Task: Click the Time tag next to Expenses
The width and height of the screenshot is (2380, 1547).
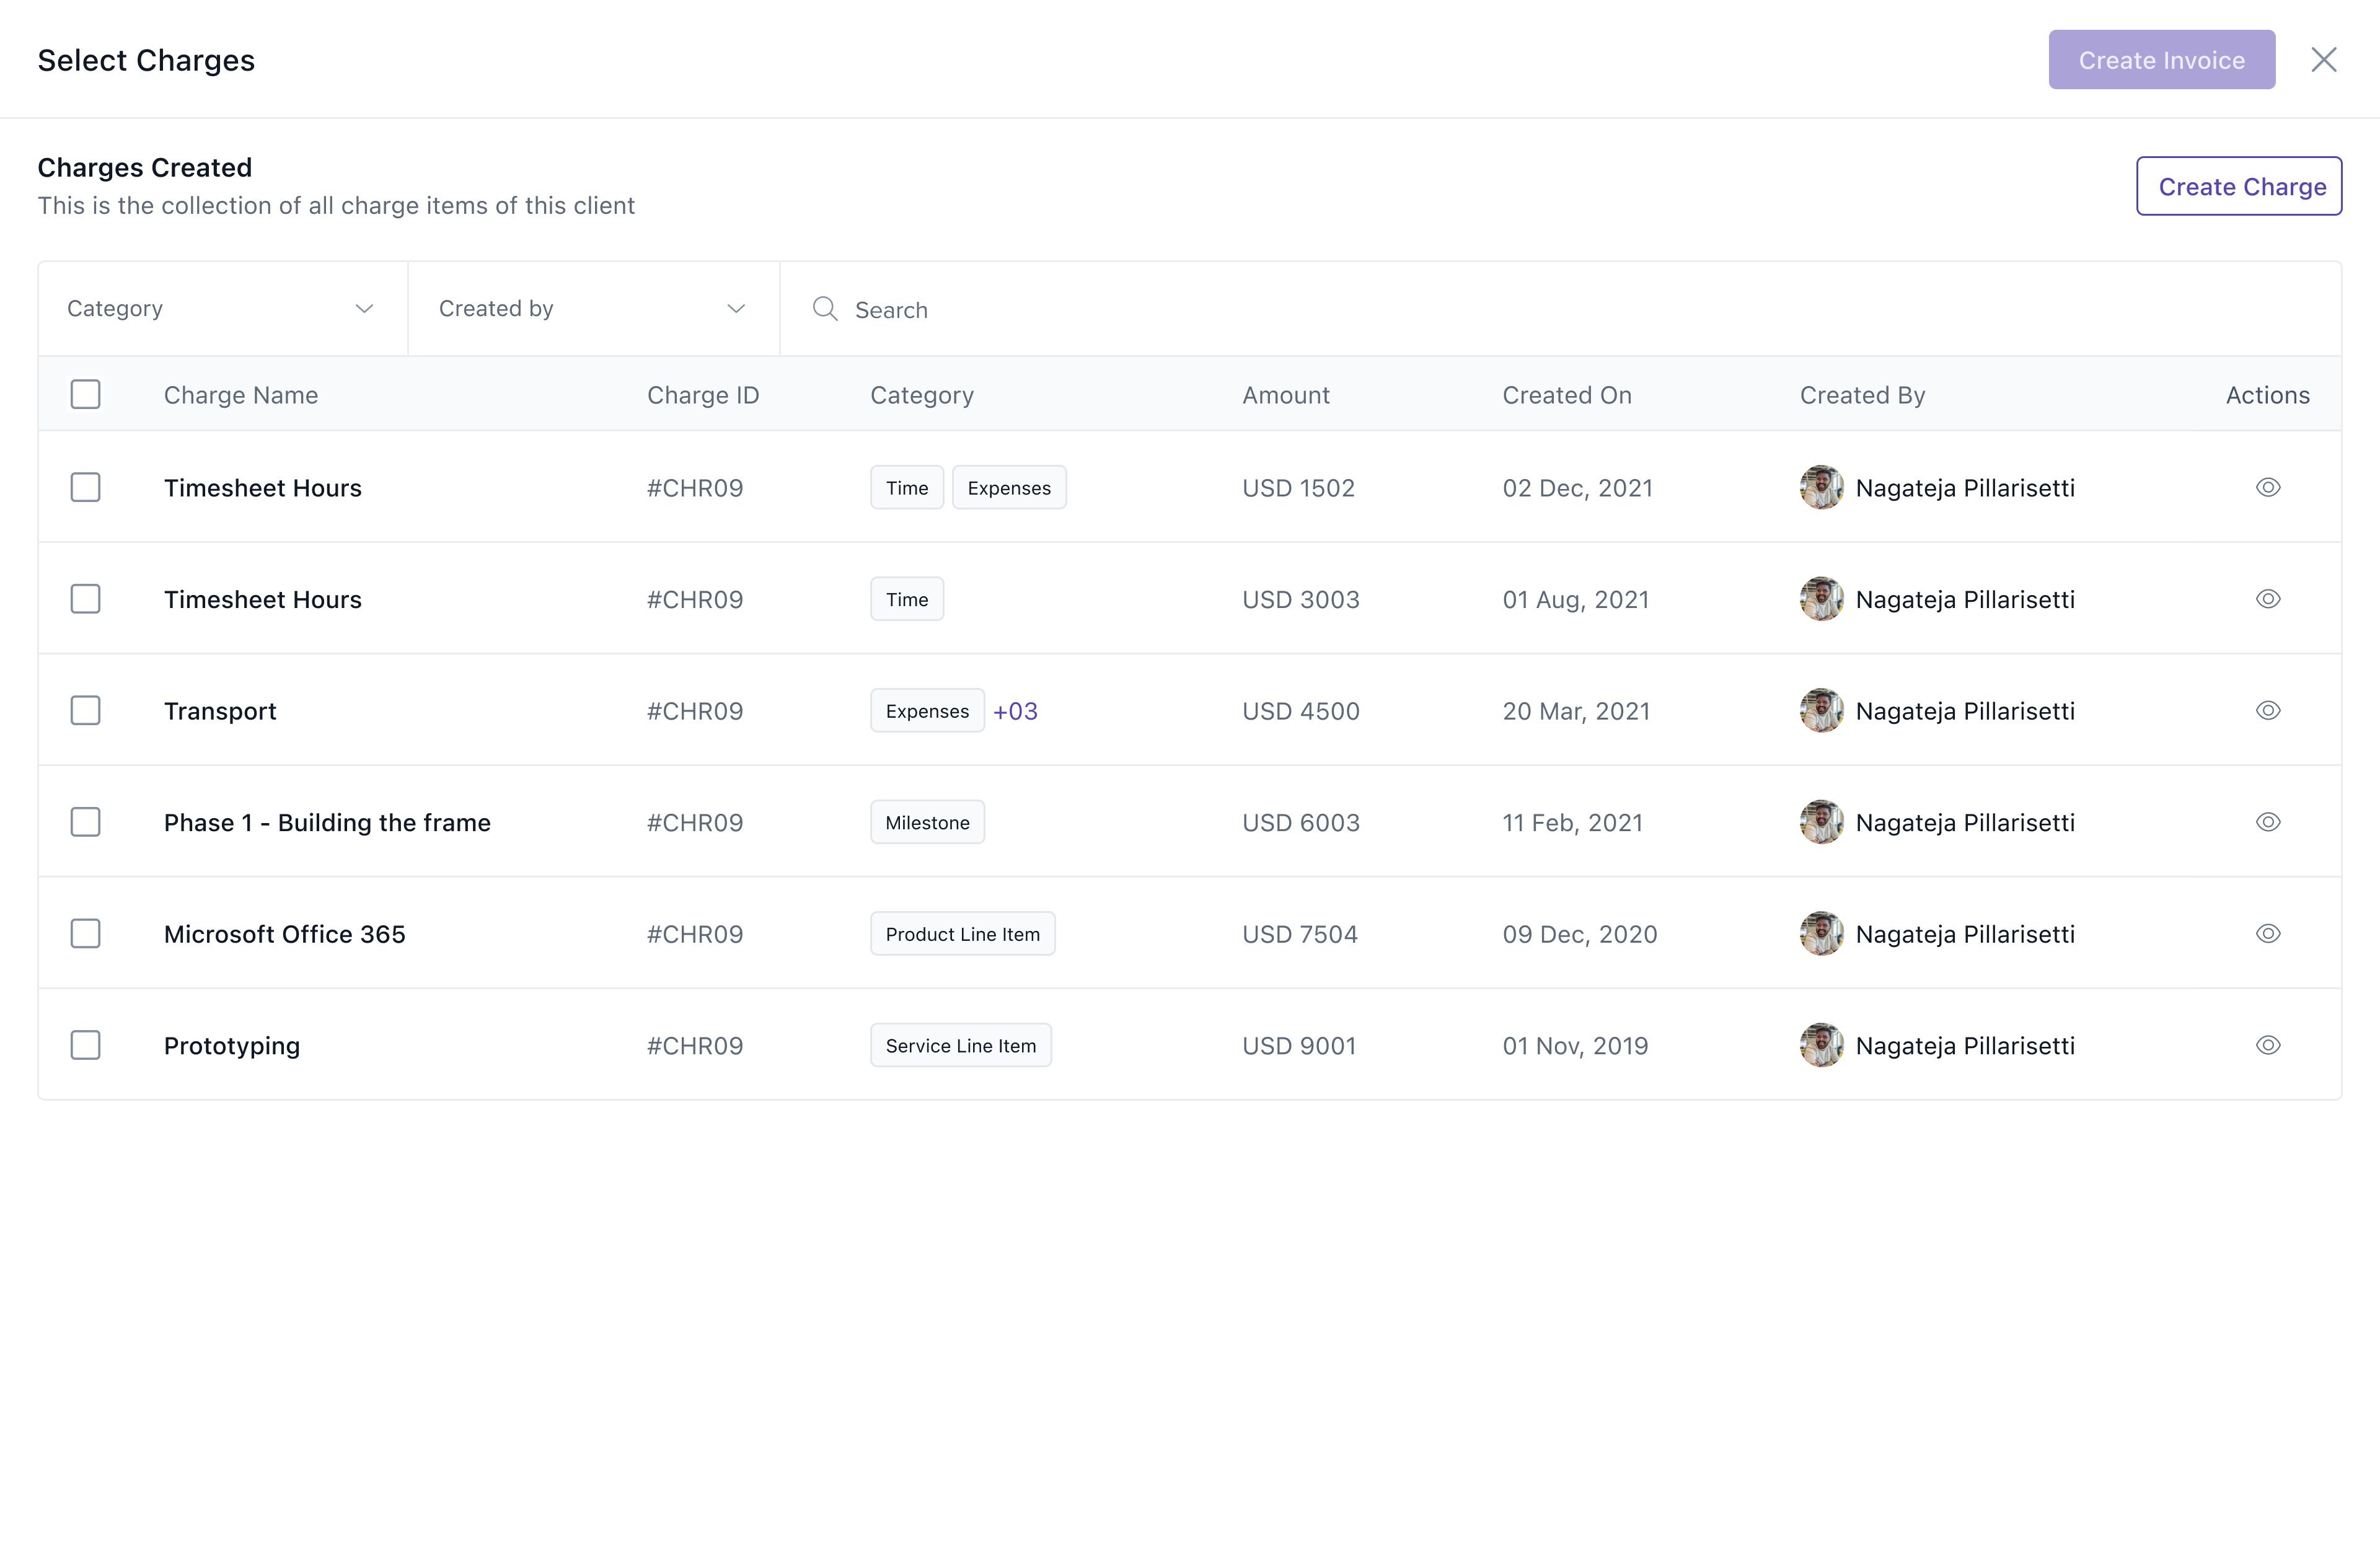Action: tap(907, 487)
